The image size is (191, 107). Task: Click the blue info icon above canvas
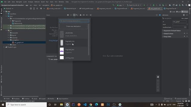[x=160, y=15]
